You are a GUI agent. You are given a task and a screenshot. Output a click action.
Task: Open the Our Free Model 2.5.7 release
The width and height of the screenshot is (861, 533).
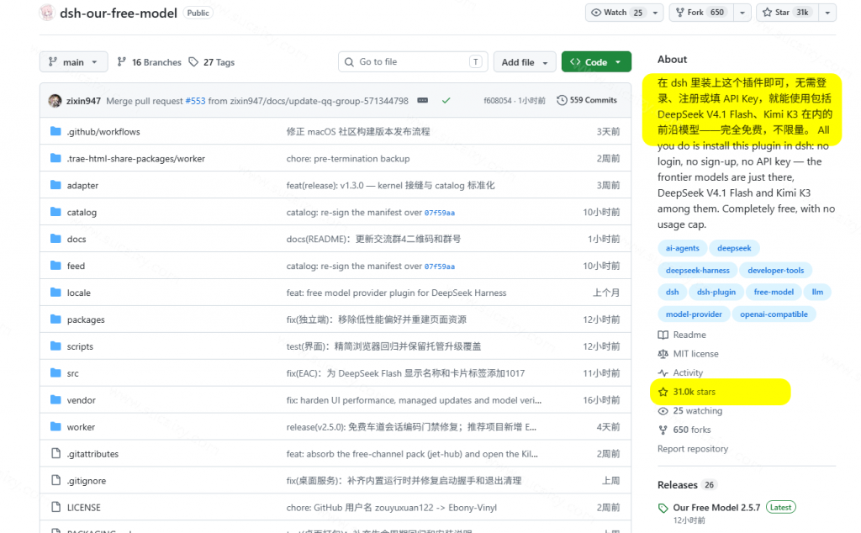[716, 508]
